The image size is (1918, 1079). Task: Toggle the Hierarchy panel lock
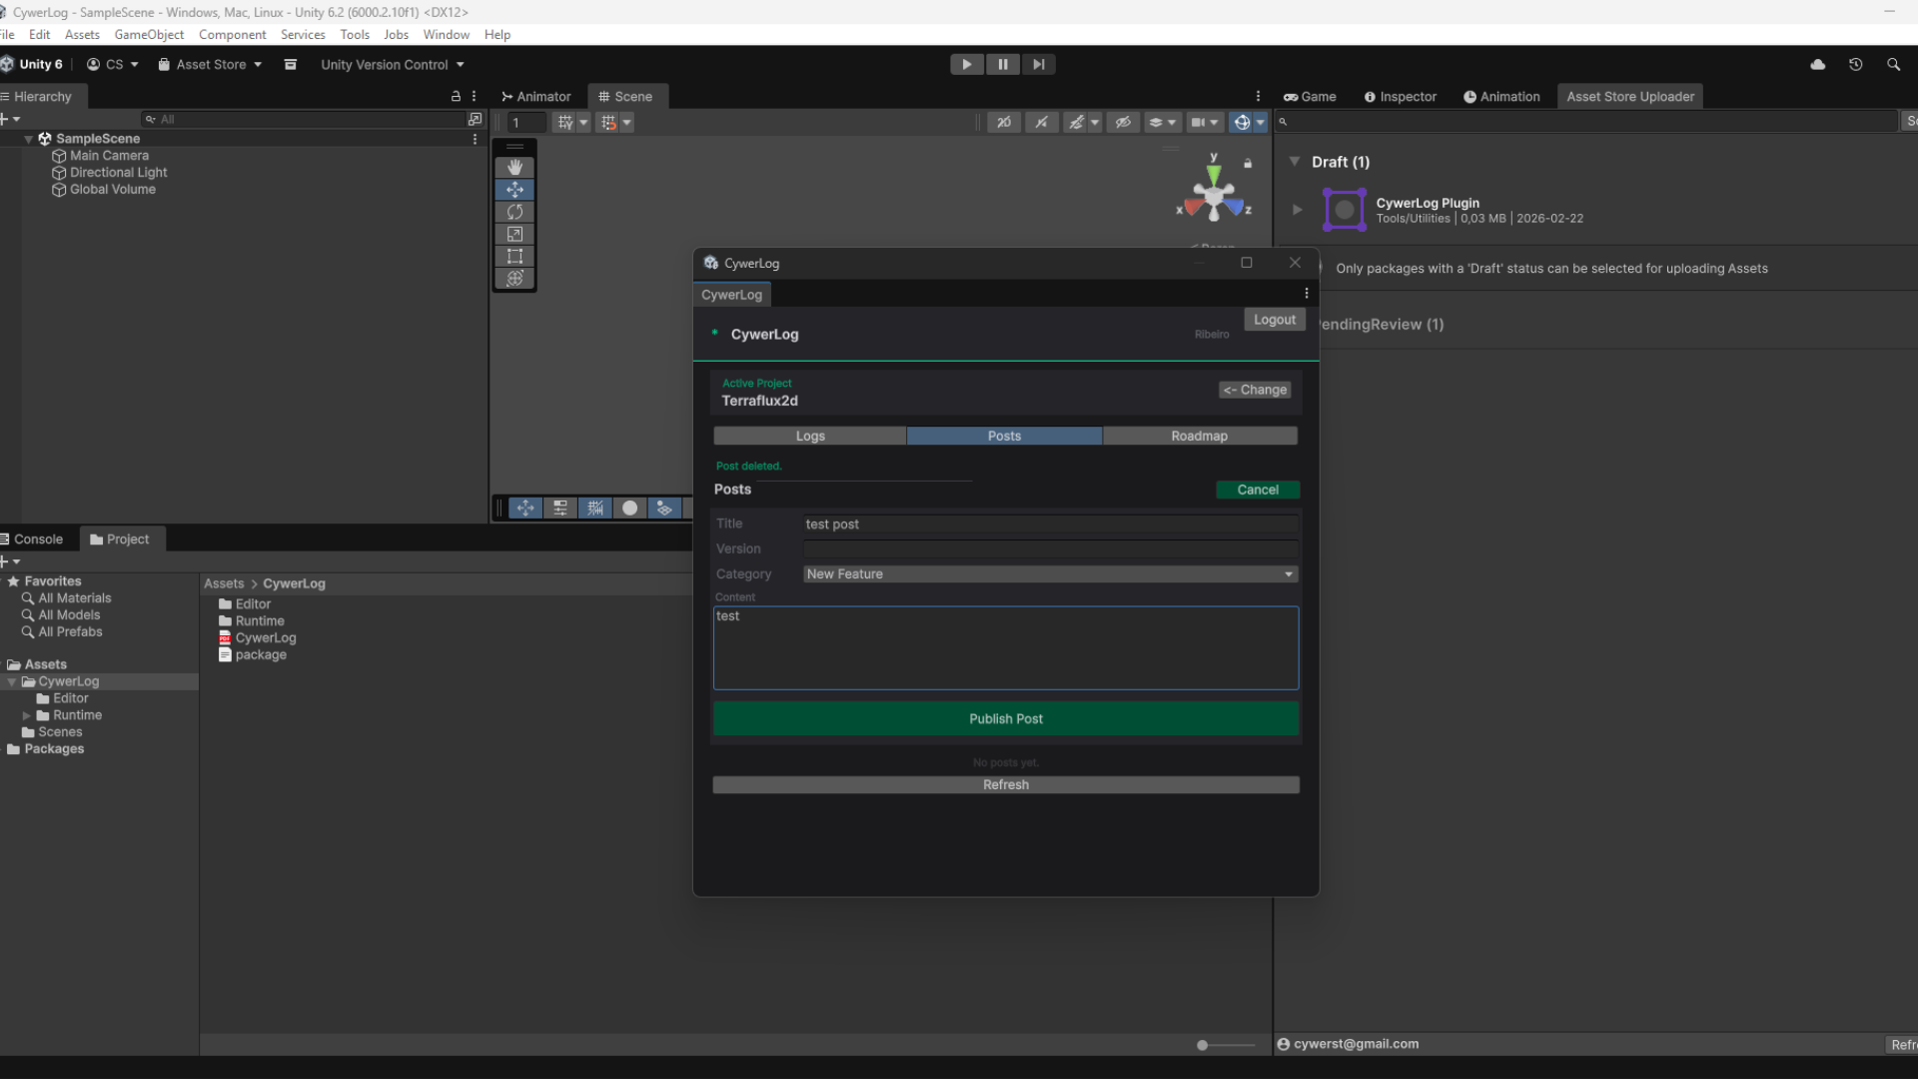click(456, 96)
